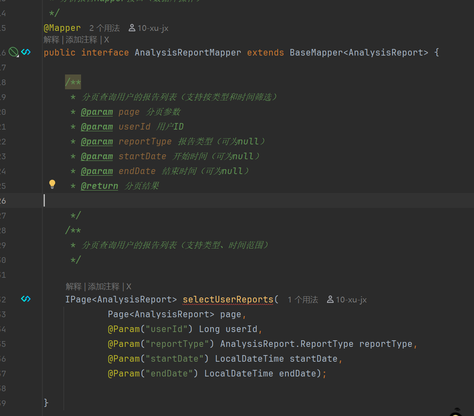Click IPage<AnalysisReport> return type
This screenshot has width=474, height=416.
(121, 299)
